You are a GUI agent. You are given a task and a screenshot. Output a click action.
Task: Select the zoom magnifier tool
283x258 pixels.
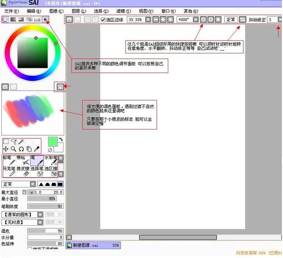14,149
